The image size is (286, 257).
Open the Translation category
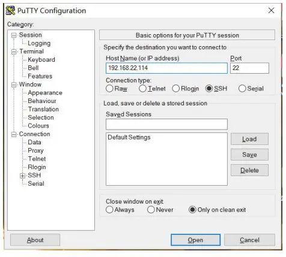click(43, 109)
